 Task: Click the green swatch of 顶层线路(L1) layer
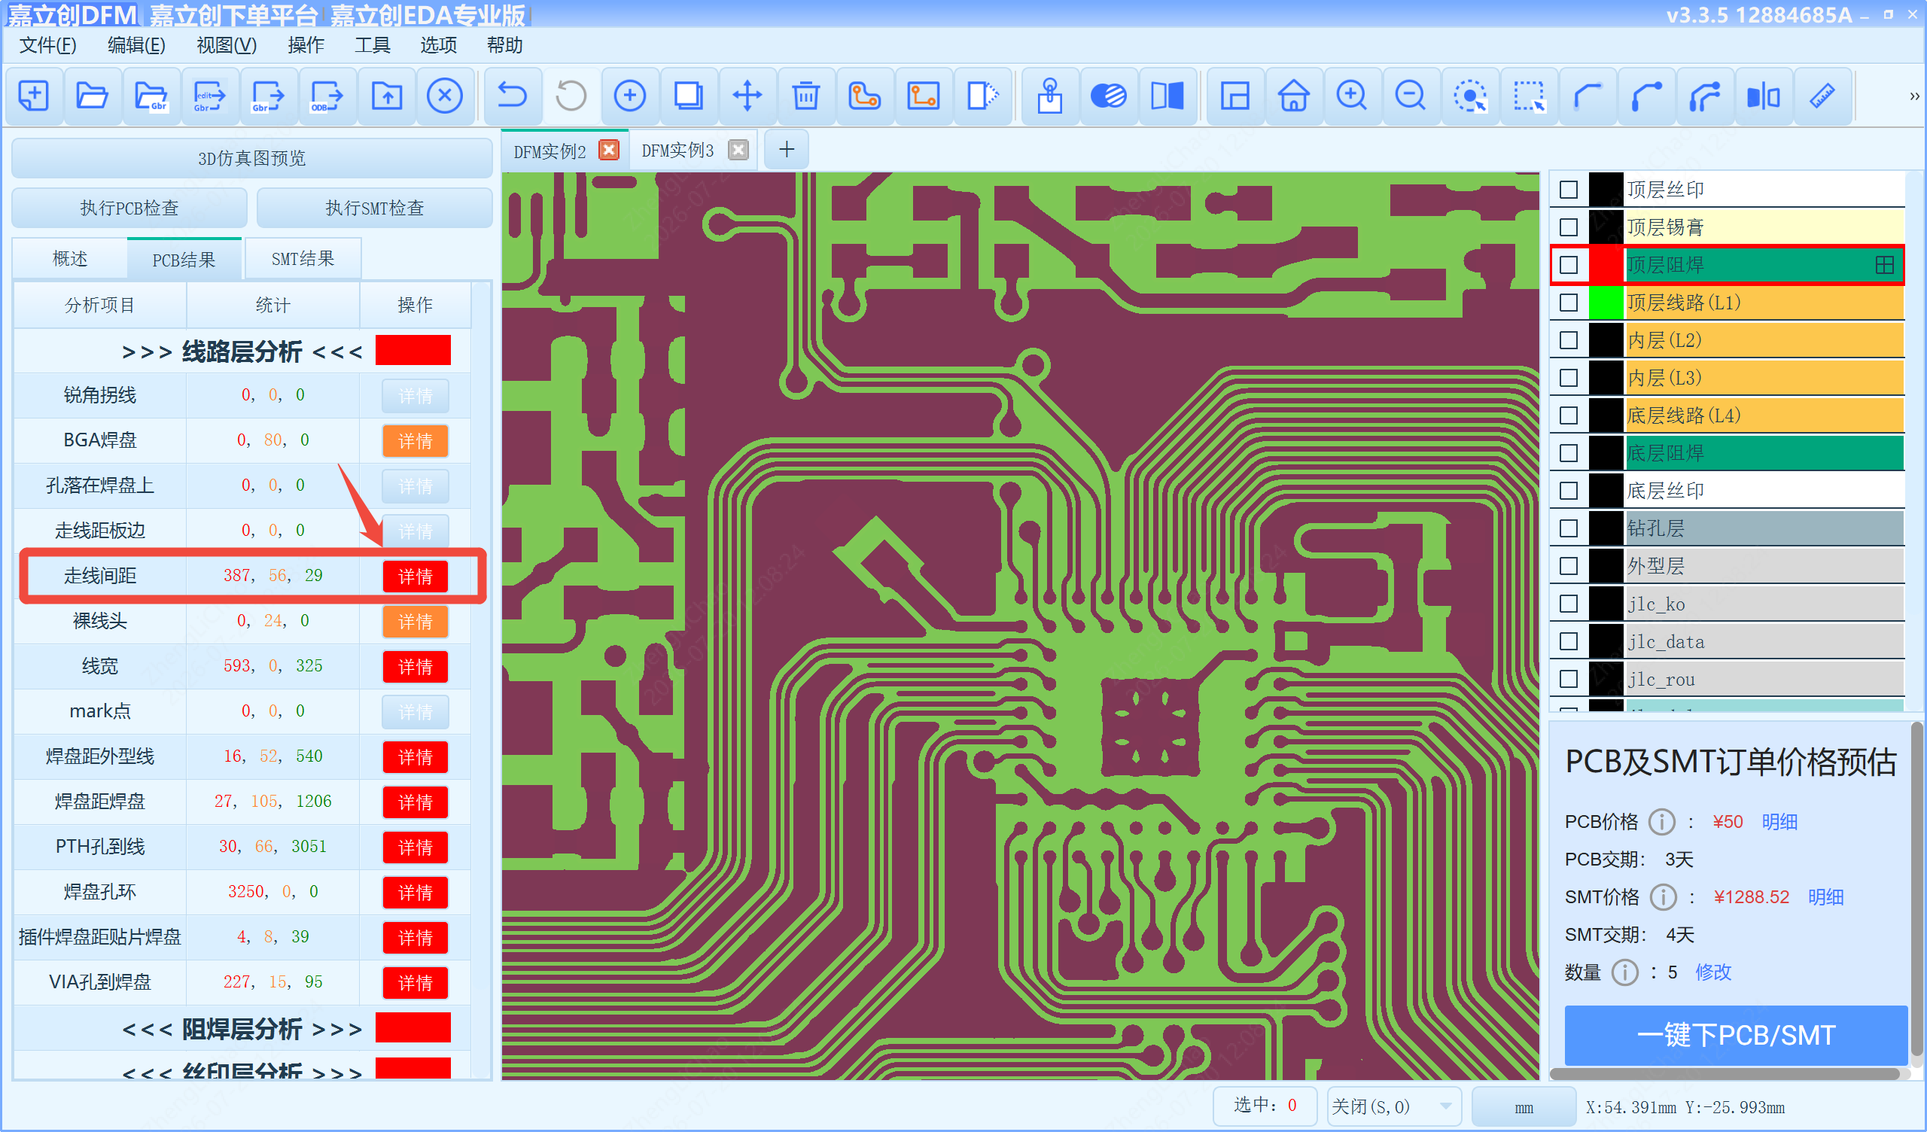click(1606, 303)
